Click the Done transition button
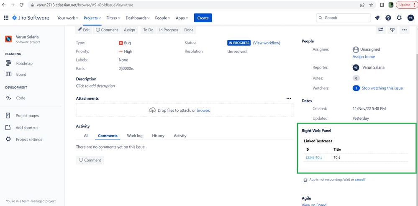The width and height of the screenshot is (418, 206). point(189,30)
